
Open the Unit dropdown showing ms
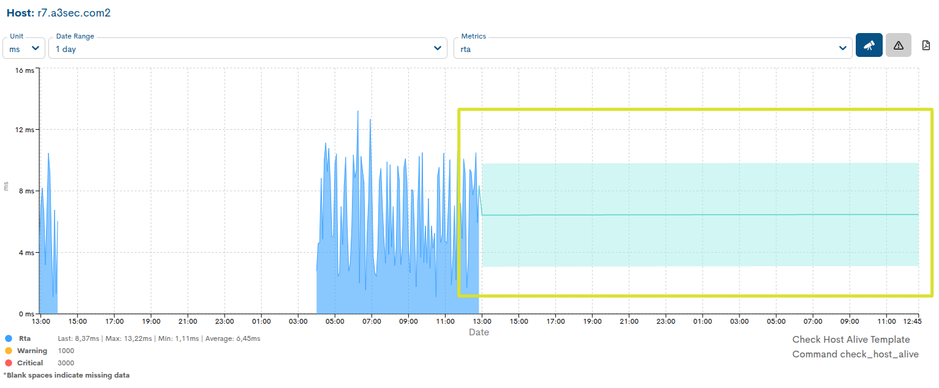(x=24, y=48)
